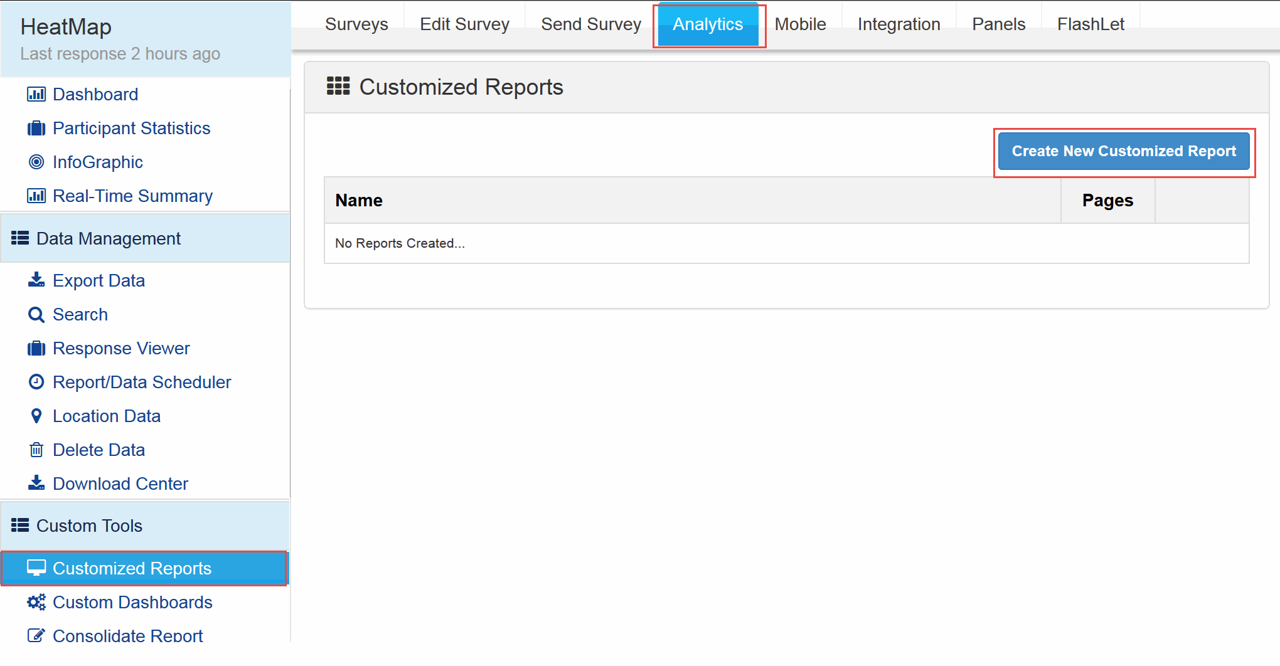Click Create New Customized Report
The height and width of the screenshot is (666, 1280).
1124,151
